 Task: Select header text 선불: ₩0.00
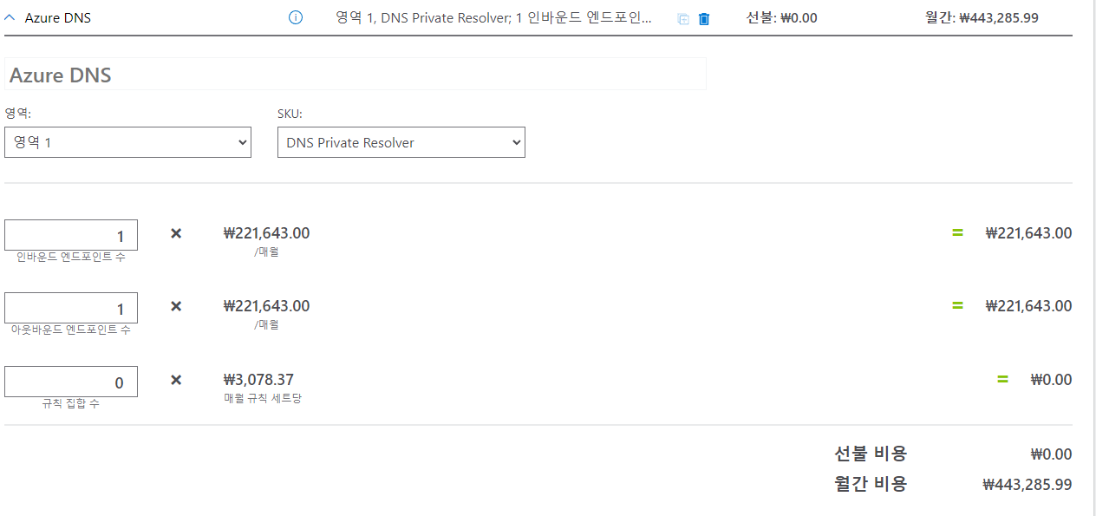[781, 17]
